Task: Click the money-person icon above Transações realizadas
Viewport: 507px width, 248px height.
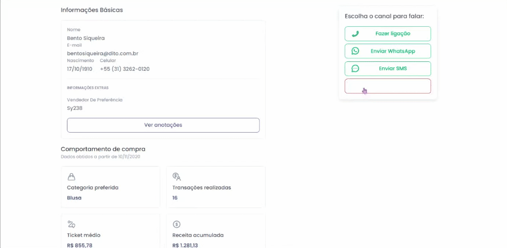Action: point(176,177)
